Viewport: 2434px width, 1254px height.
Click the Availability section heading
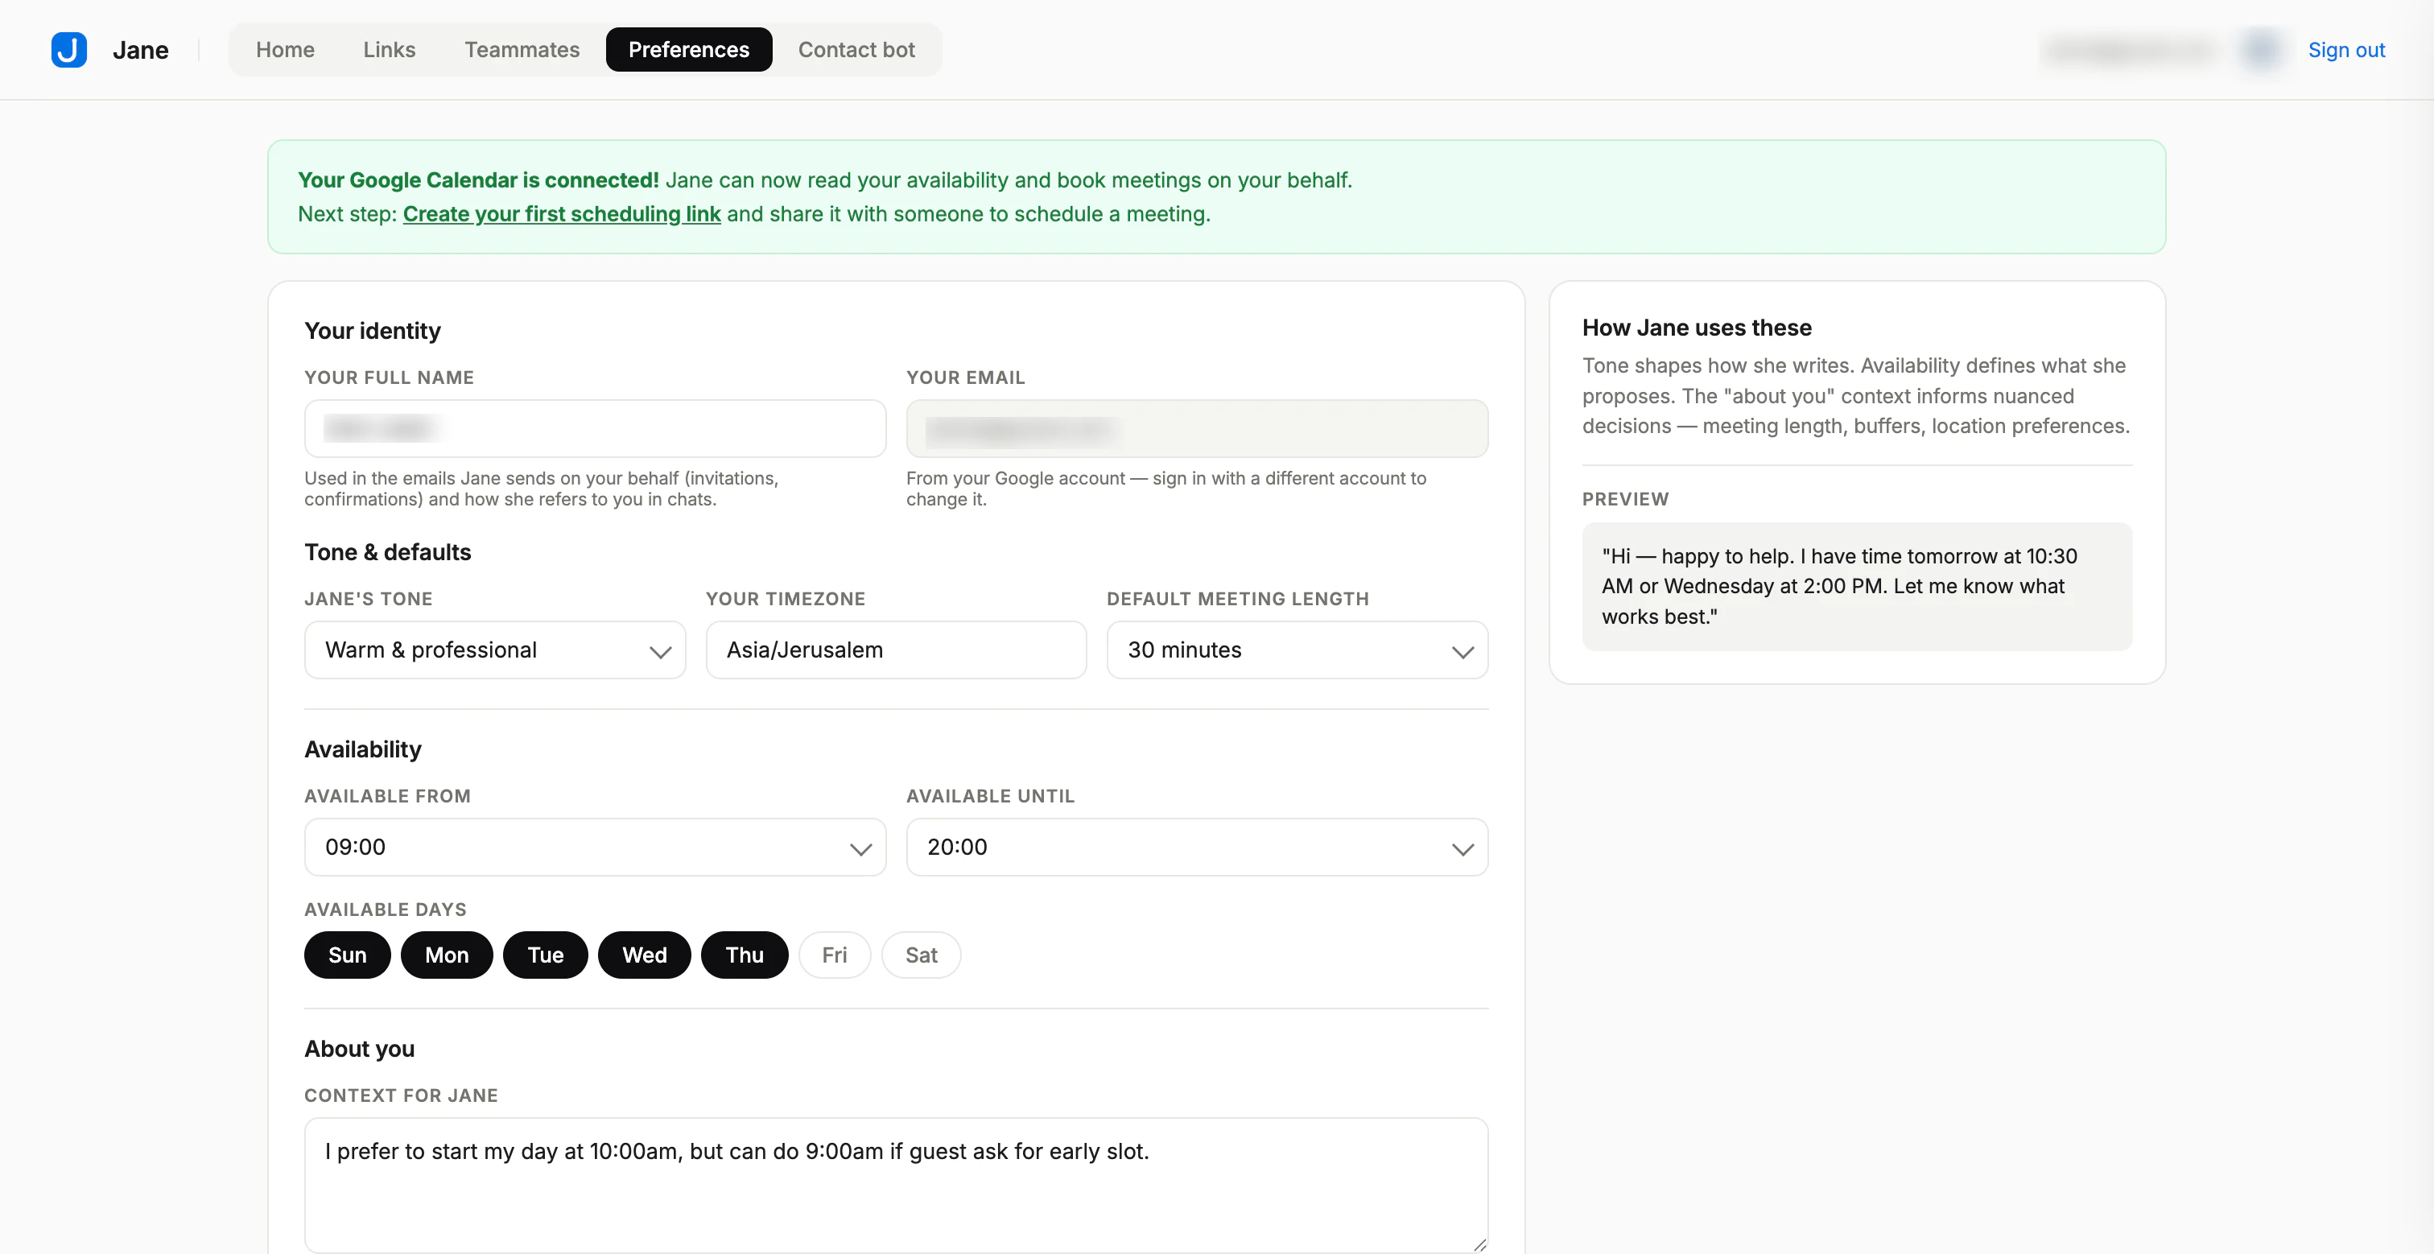pyautogui.click(x=363, y=749)
